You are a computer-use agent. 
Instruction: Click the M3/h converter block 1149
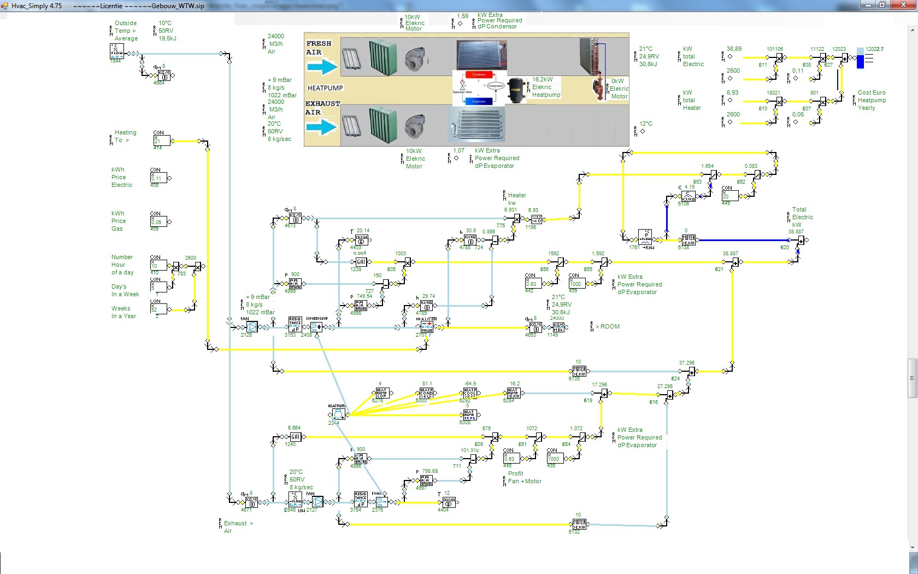click(x=558, y=327)
